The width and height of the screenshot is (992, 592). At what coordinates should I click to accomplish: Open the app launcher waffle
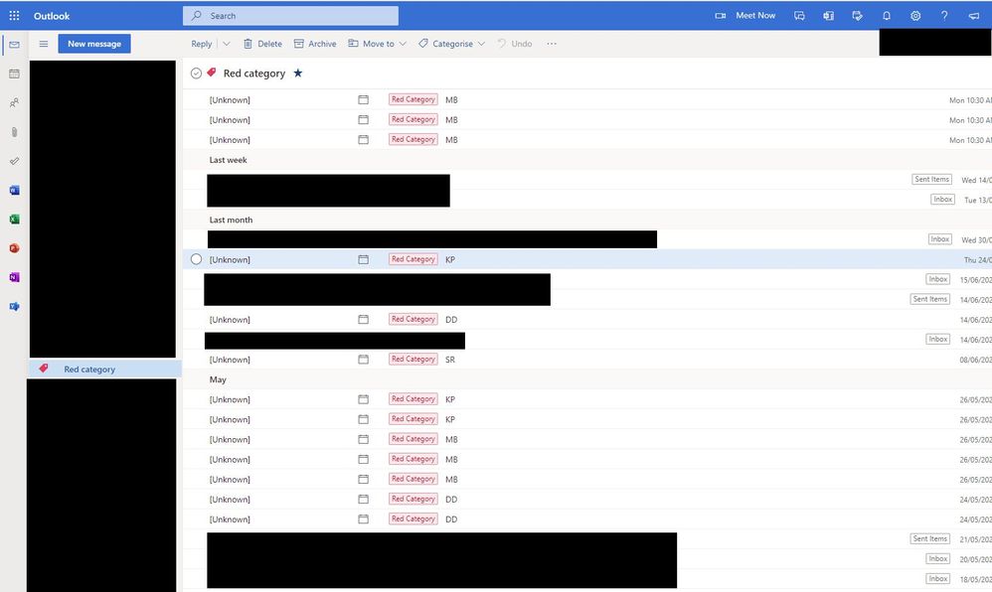(14, 16)
